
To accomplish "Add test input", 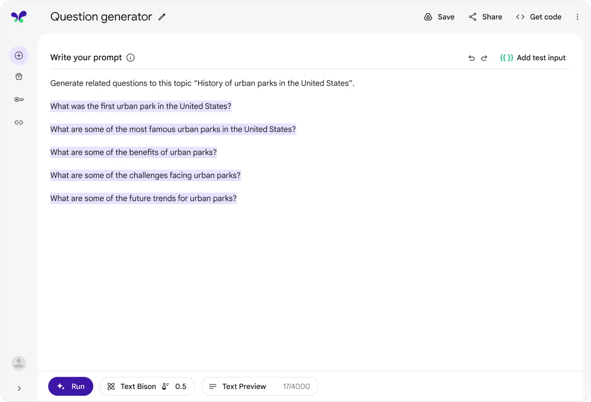I will 533,58.
